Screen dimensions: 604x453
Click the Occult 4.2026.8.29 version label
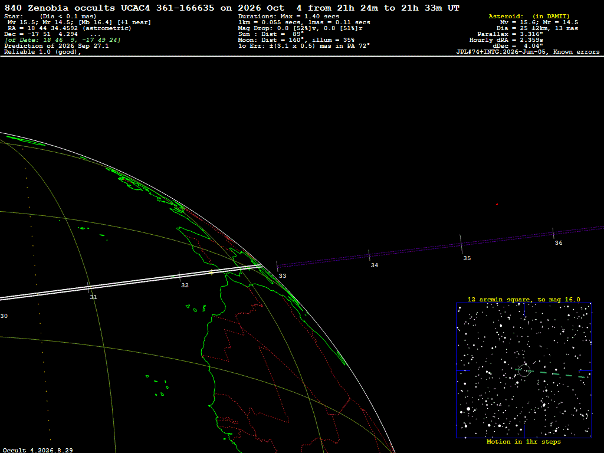pyautogui.click(x=38, y=450)
